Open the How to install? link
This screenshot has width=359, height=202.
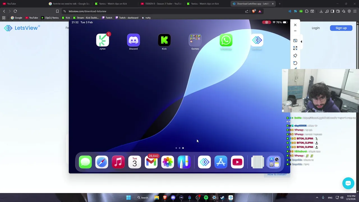277,174
